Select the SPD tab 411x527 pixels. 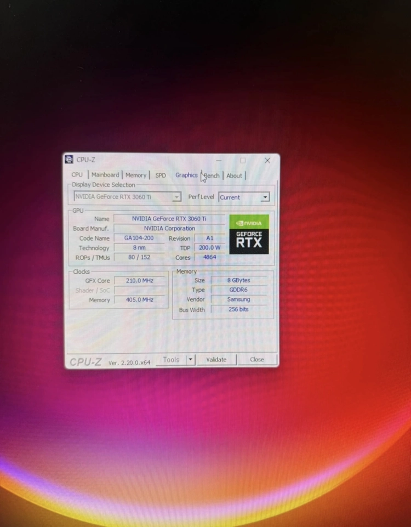[161, 175]
